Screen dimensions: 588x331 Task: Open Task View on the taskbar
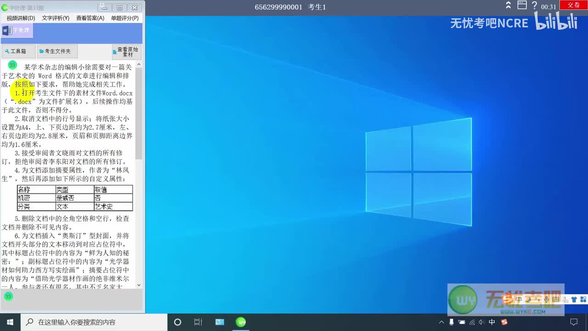coord(198,322)
